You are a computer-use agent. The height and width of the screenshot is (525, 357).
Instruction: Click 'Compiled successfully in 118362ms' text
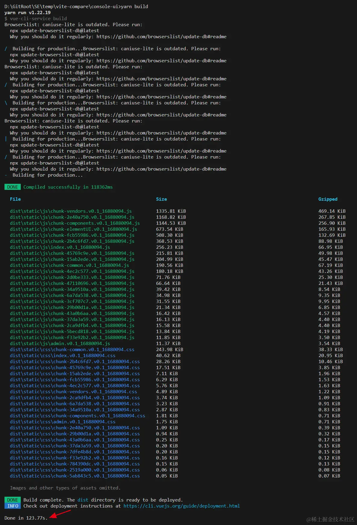coord(68,187)
